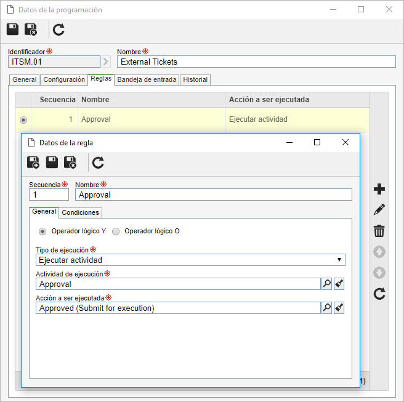Image resolution: width=404 pixels, height=402 pixels.
Task: Click the Acción a ser ejecutada text field
Action: click(178, 308)
